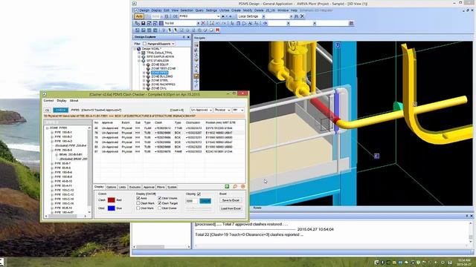
Task: Click the green Excel icon beside the Clasher tabs
Action: (227, 186)
